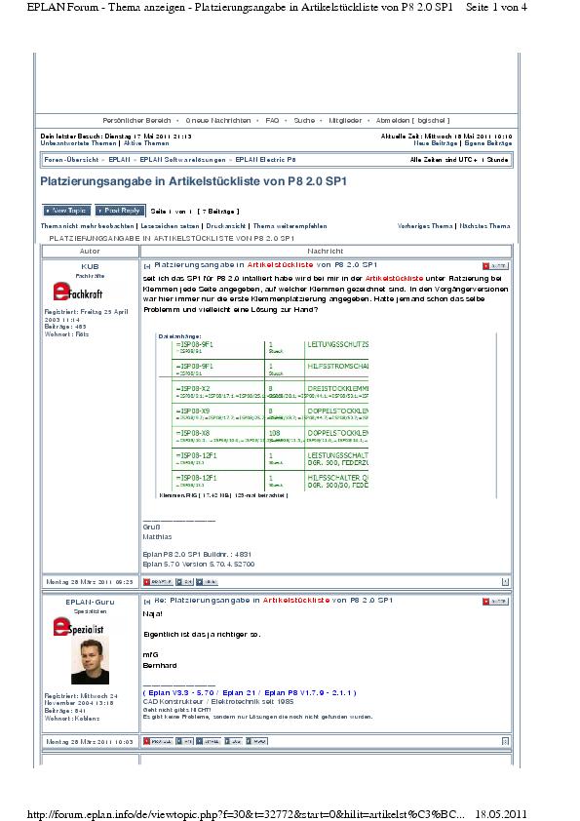This screenshot has height=821, width=580.
Task: Click the post icon before EPLAN-Guru's reply title
Action: [147, 602]
